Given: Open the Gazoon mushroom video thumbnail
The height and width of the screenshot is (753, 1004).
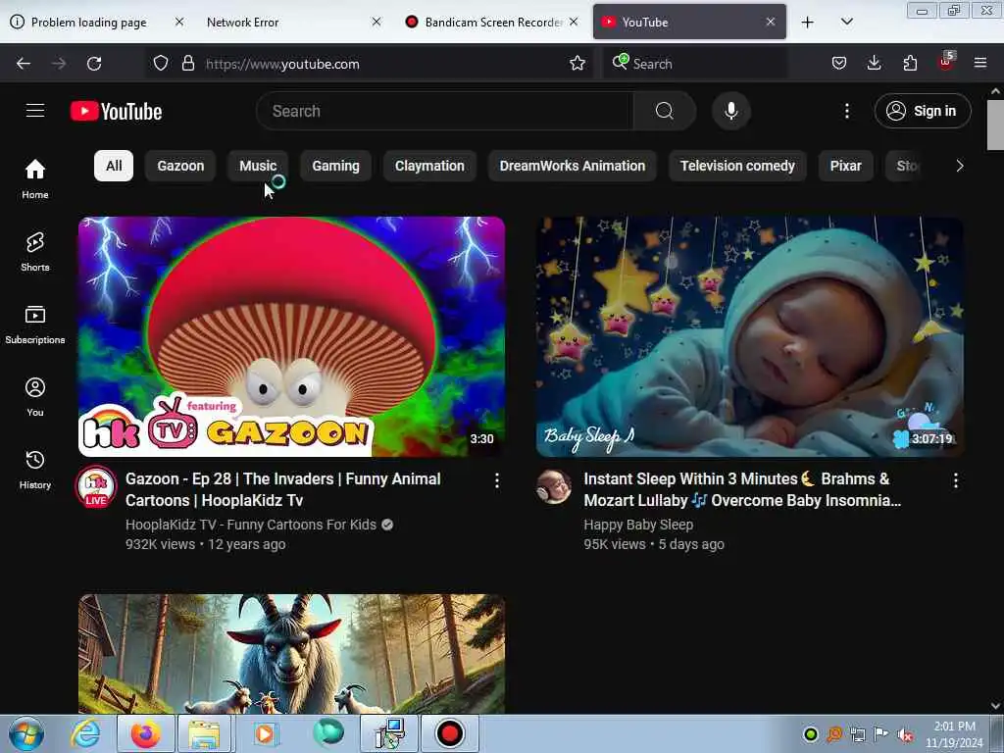Looking at the screenshot, I should click(x=291, y=337).
